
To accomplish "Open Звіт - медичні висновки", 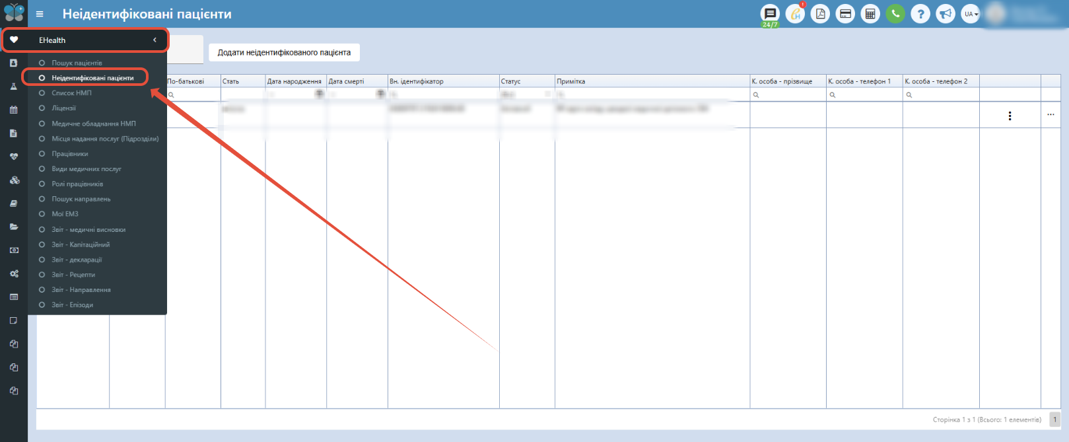I will (x=88, y=230).
